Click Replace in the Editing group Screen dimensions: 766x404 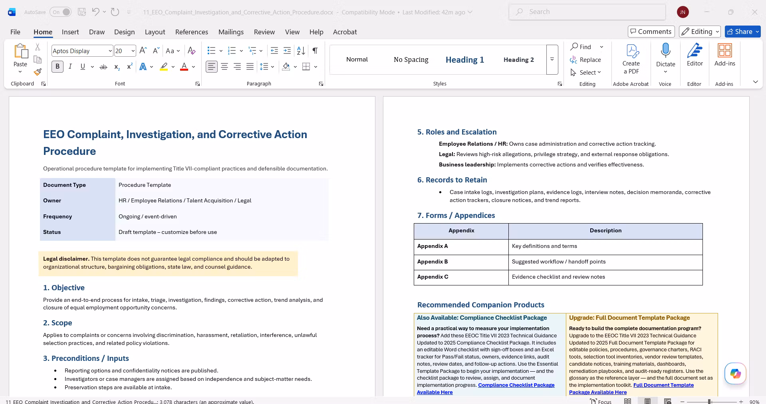[x=585, y=59]
